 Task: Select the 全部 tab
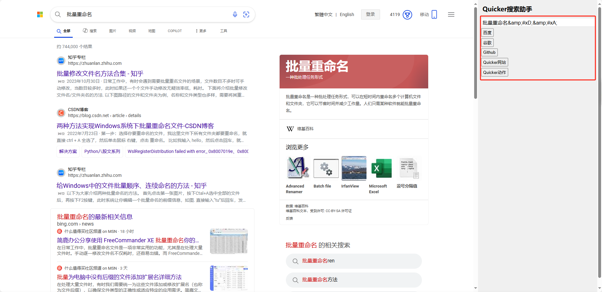(64, 31)
